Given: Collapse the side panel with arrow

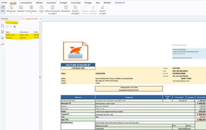Looking at the screenshot, I should 40,77.
